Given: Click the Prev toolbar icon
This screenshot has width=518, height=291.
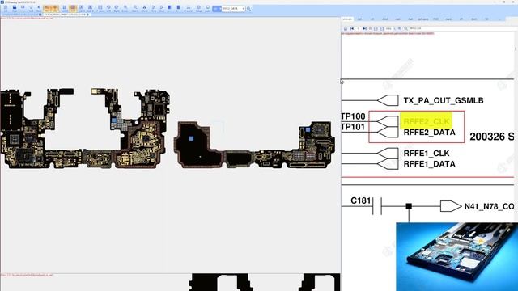Looking at the screenshot, I should [154, 8].
